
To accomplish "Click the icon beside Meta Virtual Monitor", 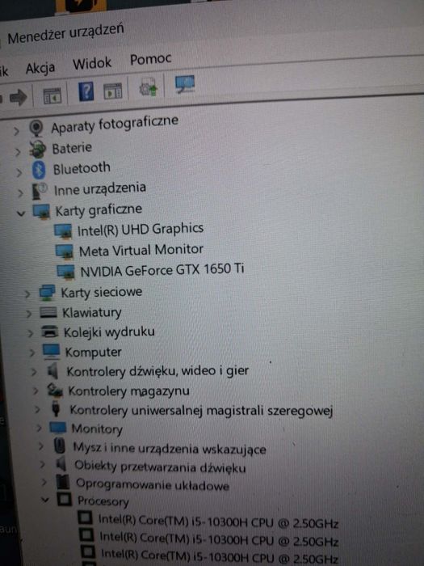I will [x=65, y=251].
